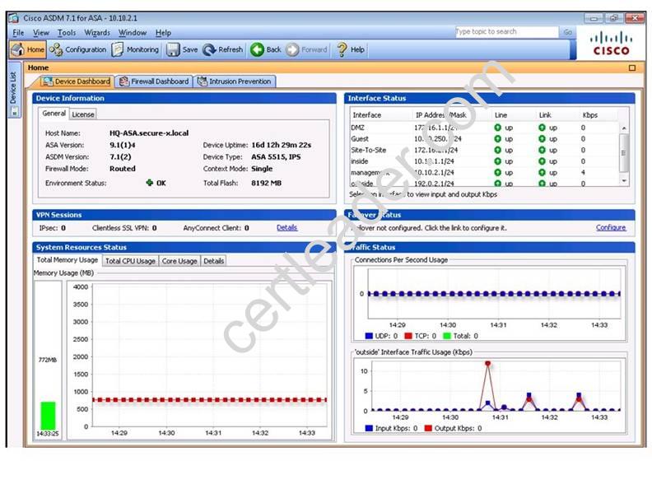Click the Go search button
This screenshot has width=652, height=489.
[567, 32]
